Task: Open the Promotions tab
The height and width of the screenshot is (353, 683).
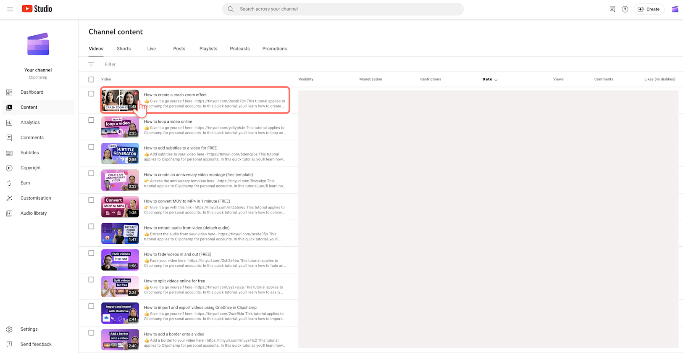Action: point(275,49)
